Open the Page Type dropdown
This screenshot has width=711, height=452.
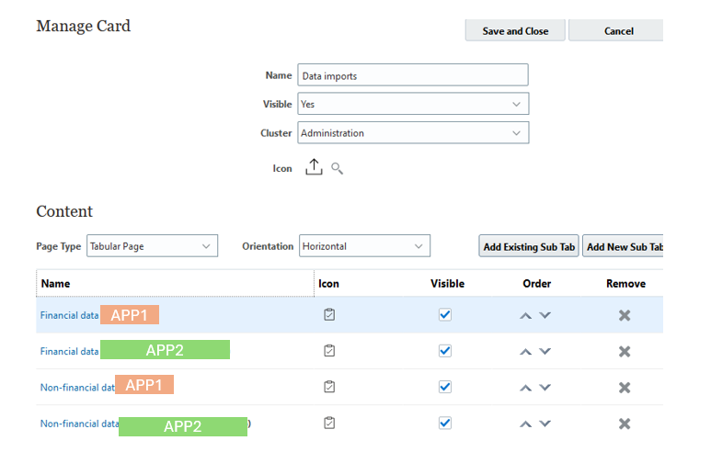tap(152, 246)
